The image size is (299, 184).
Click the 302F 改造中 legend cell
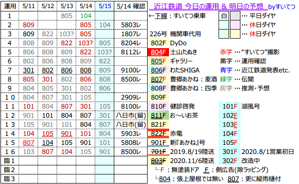[229, 161]
